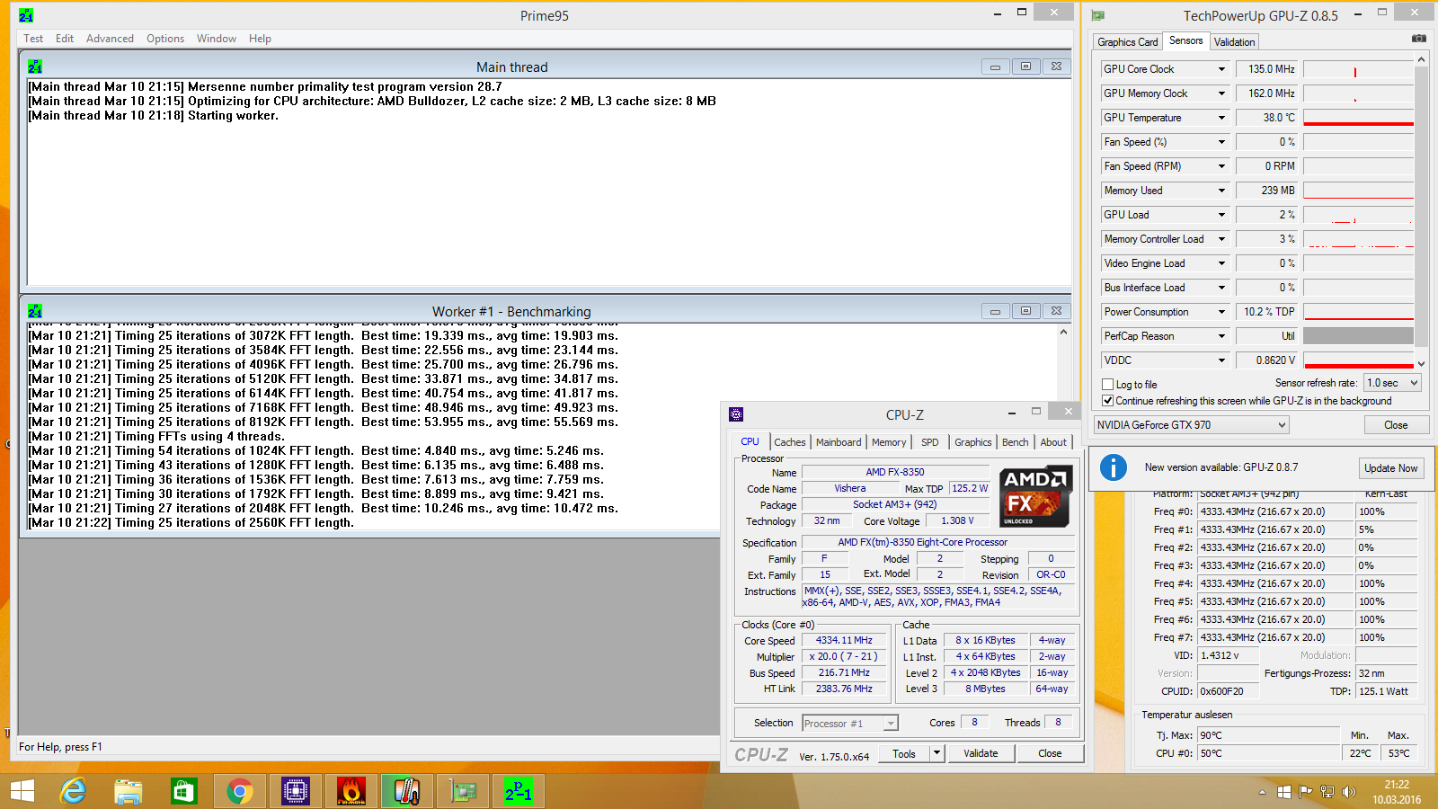Click the Action Center flag tray icon

1305,792
